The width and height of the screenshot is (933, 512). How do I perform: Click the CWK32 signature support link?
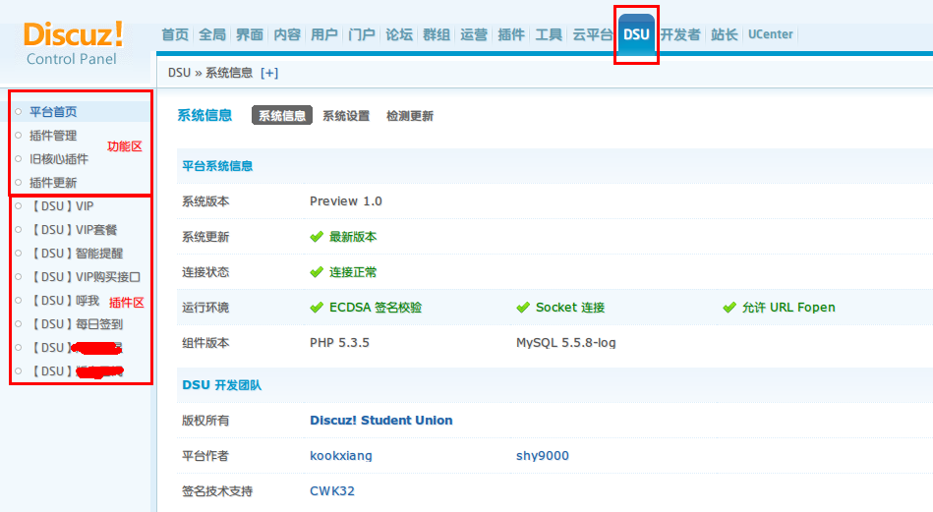pos(332,491)
